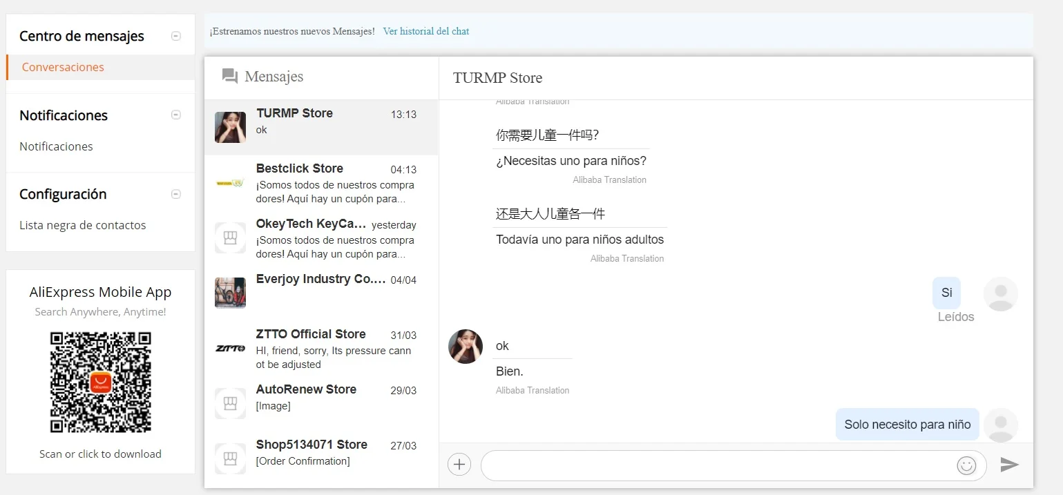Screen dimensions: 1063x495
Task: Click the AliExpress app QR code
Action: point(100,382)
